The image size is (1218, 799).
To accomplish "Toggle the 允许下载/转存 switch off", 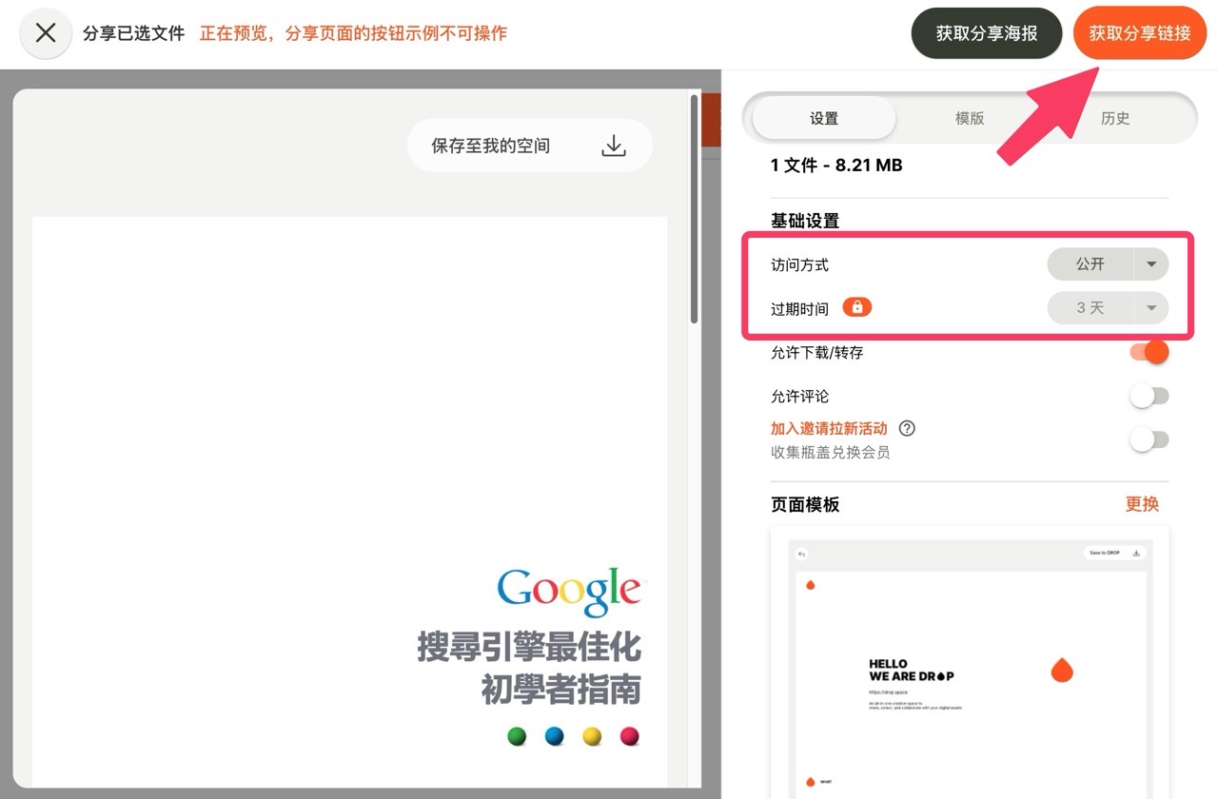I will 1149,352.
